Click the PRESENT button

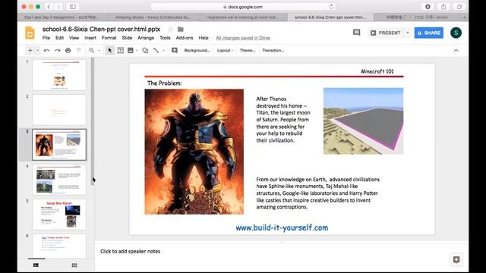386,33
